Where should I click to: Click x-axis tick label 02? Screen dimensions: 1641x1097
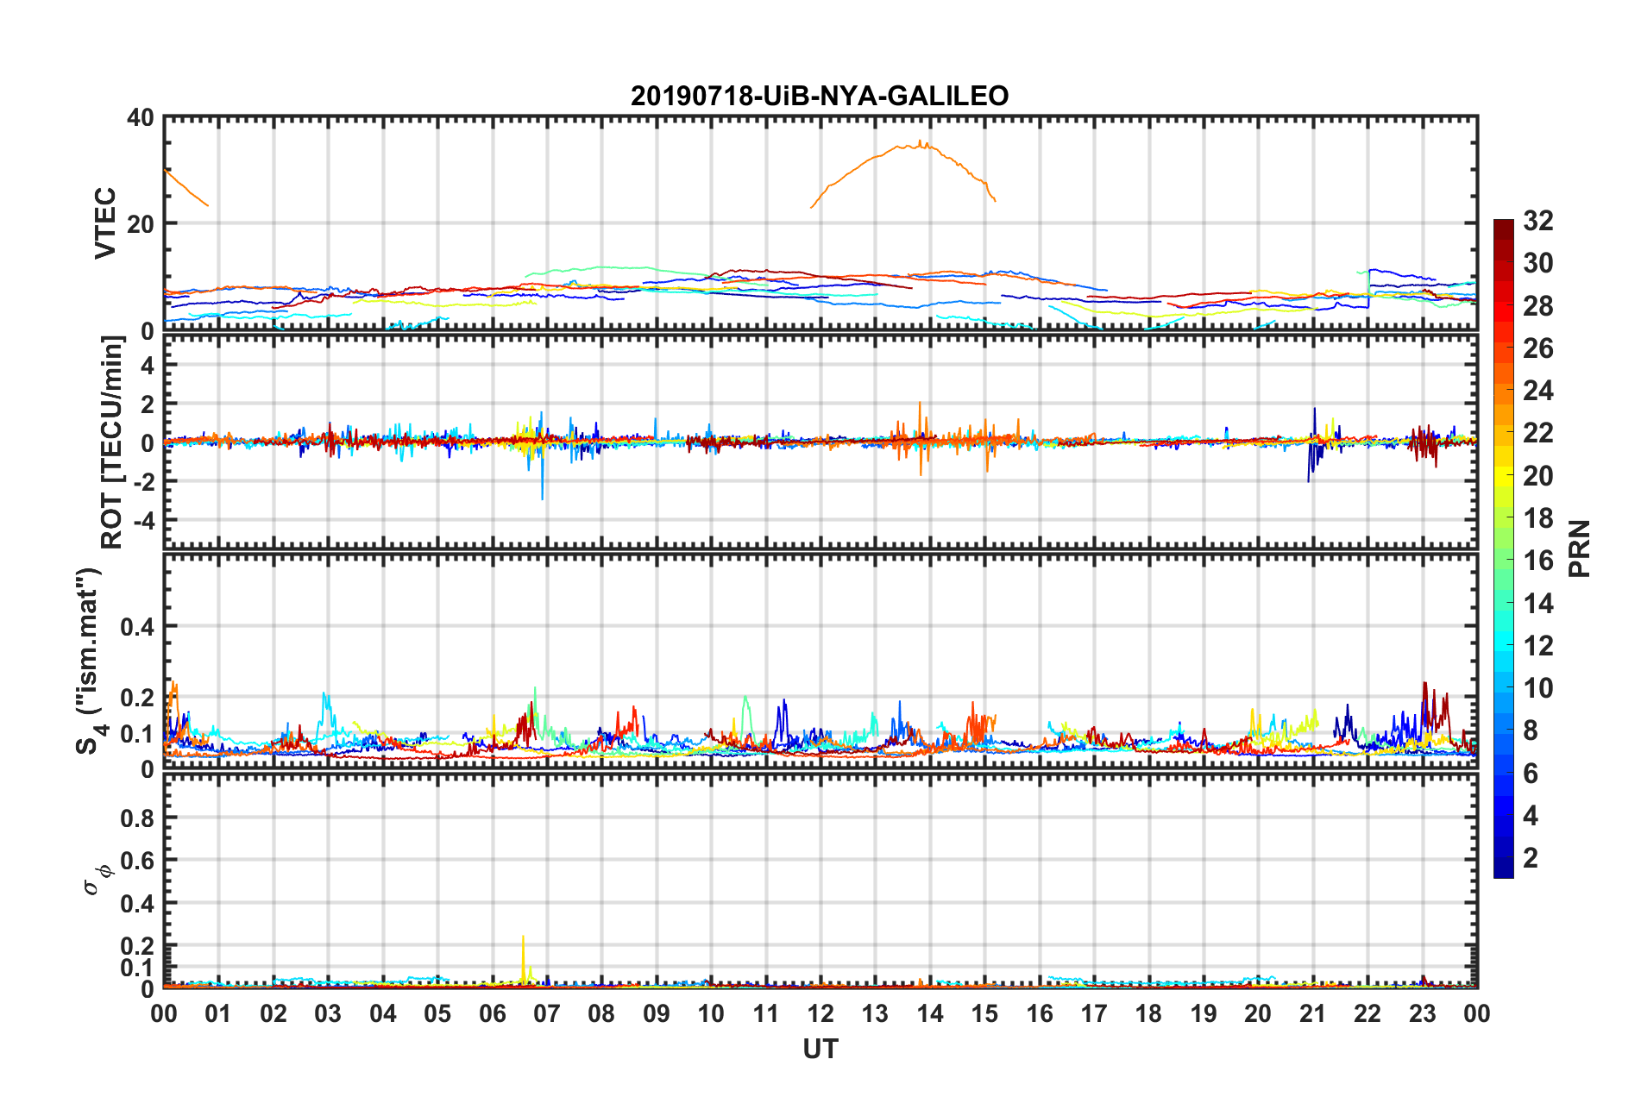click(273, 1013)
